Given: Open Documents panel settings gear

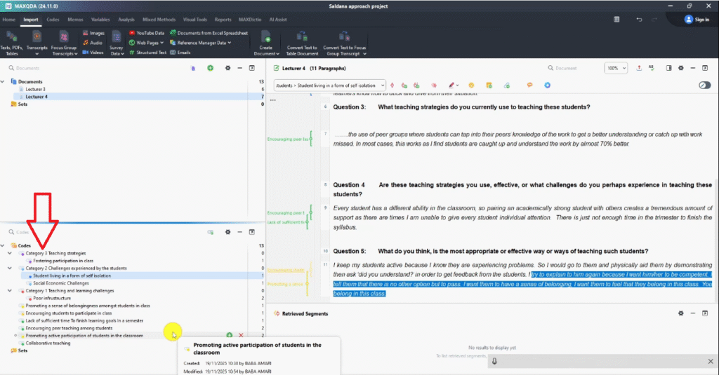Looking at the screenshot, I should click(x=227, y=68).
